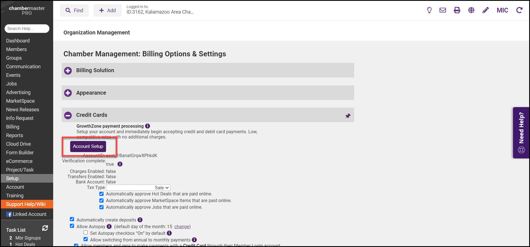Refresh the Task List
The height and width of the screenshot is (247, 530).
tap(45, 228)
